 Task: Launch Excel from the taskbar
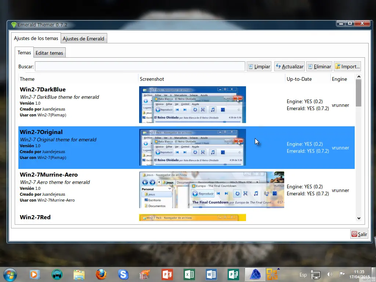[189, 275]
